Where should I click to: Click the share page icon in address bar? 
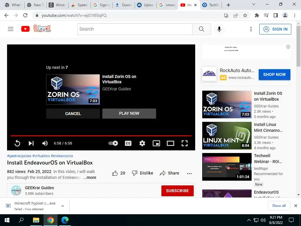point(236,15)
